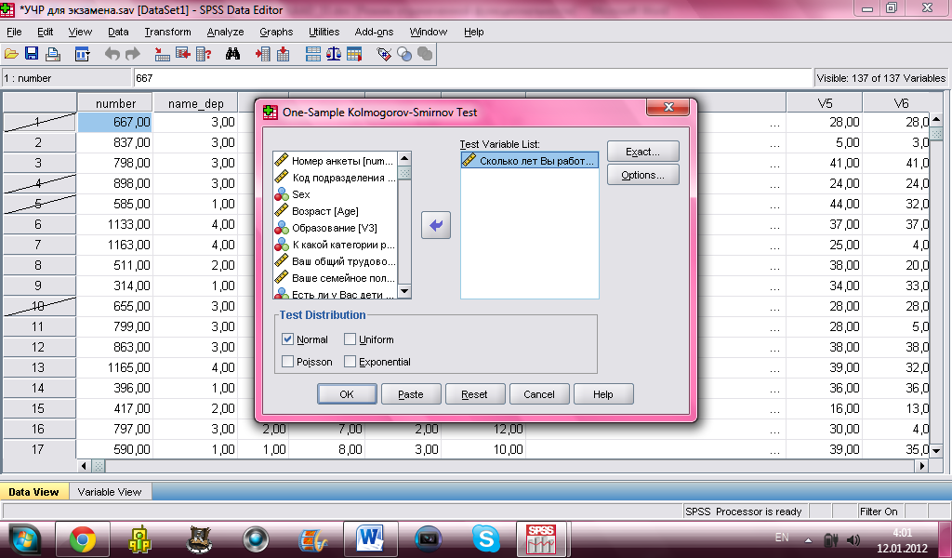Check the Poisson distribution checkbox
952x558 pixels.
click(288, 362)
